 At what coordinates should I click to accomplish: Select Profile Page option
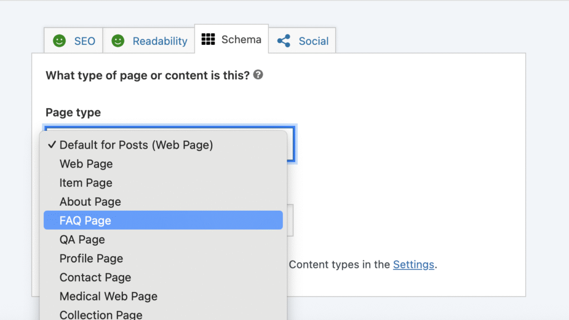coord(91,258)
